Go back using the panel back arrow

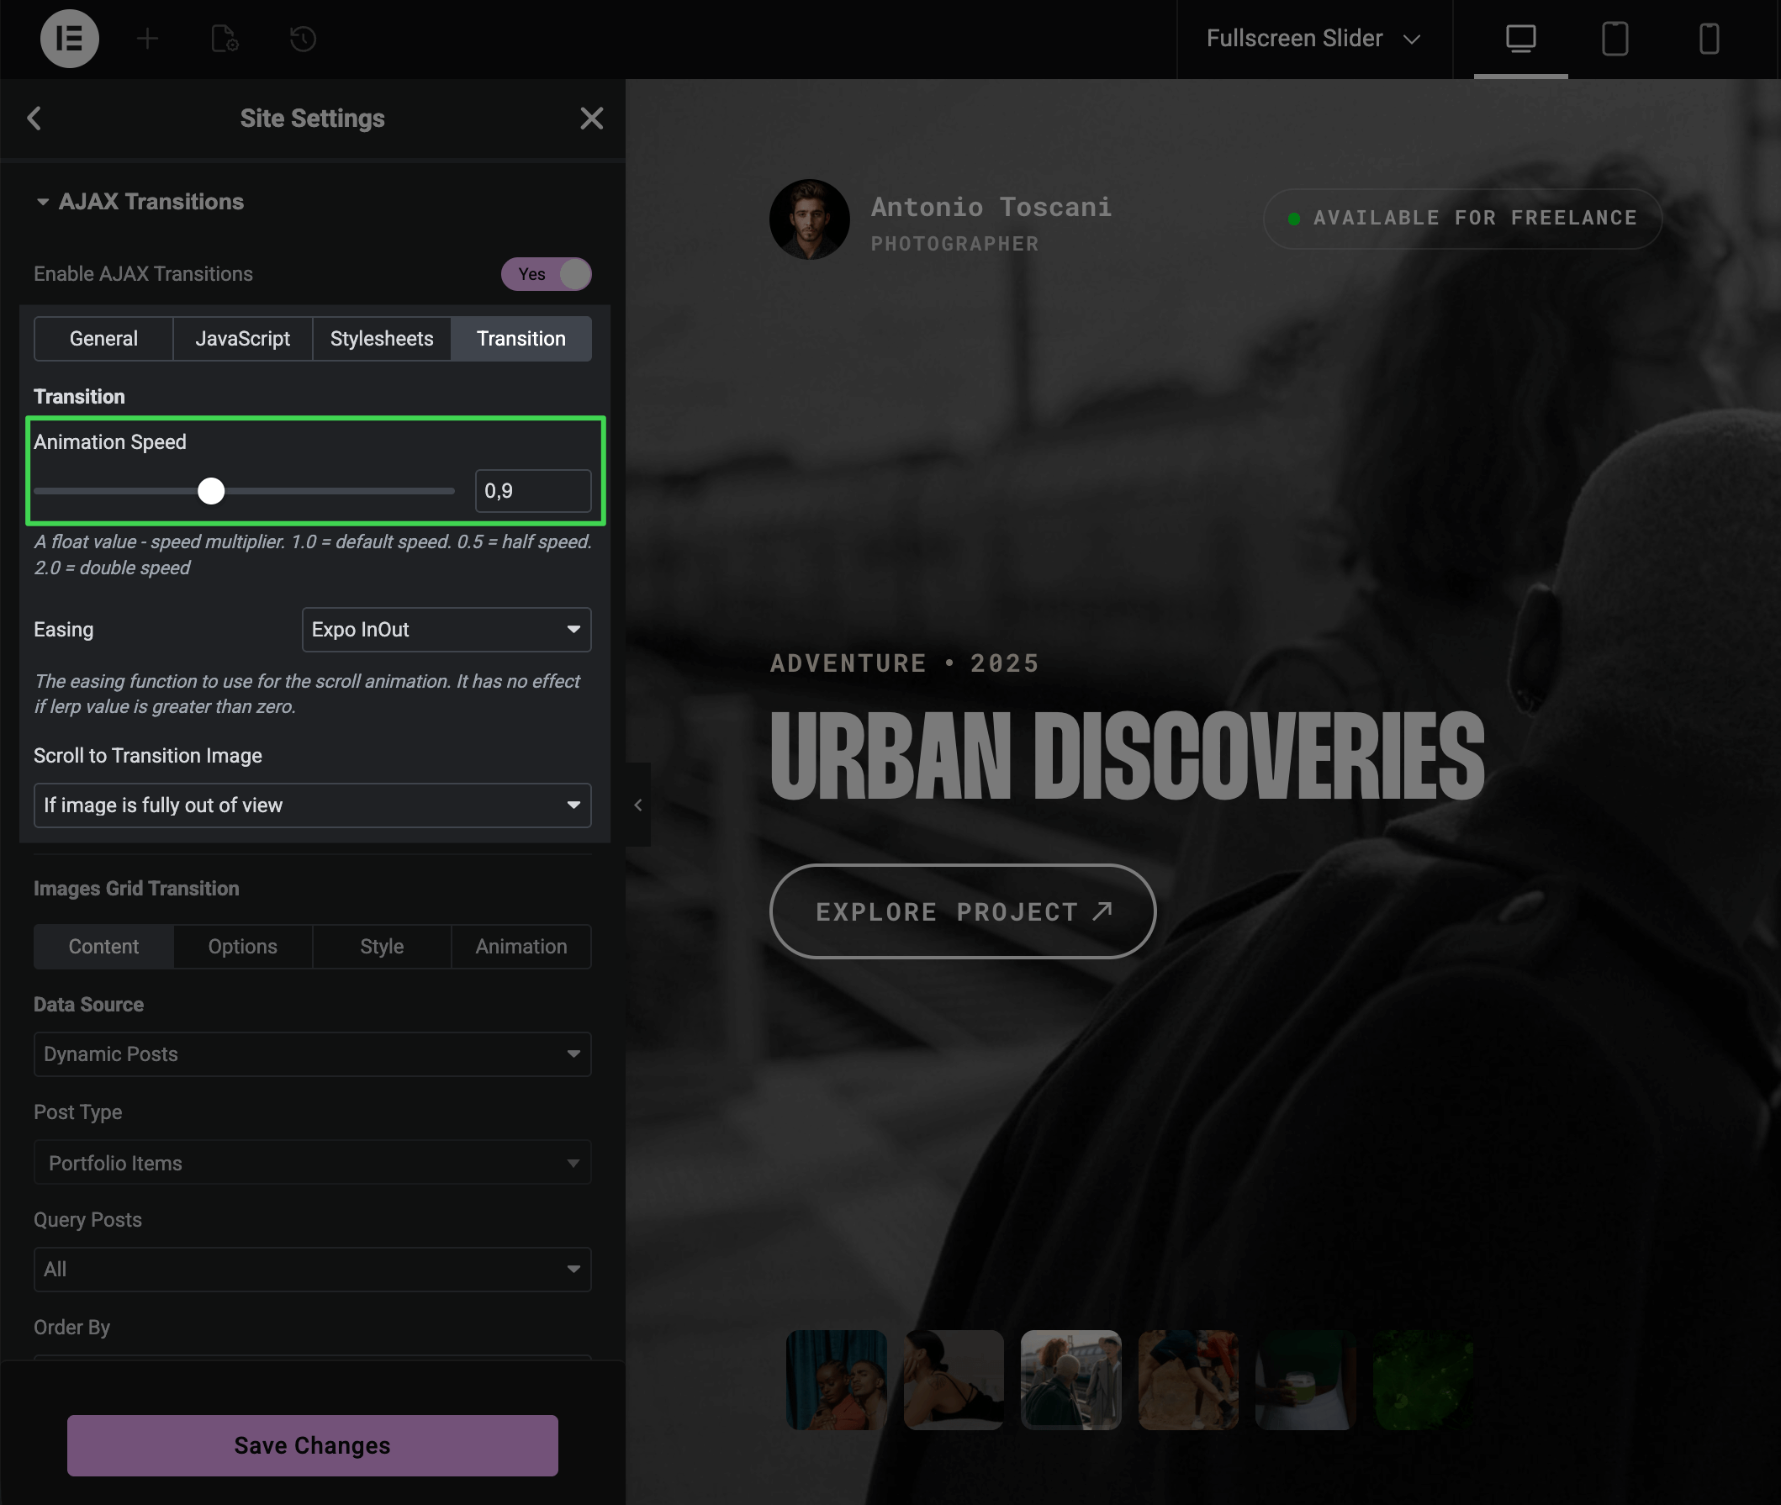(35, 119)
